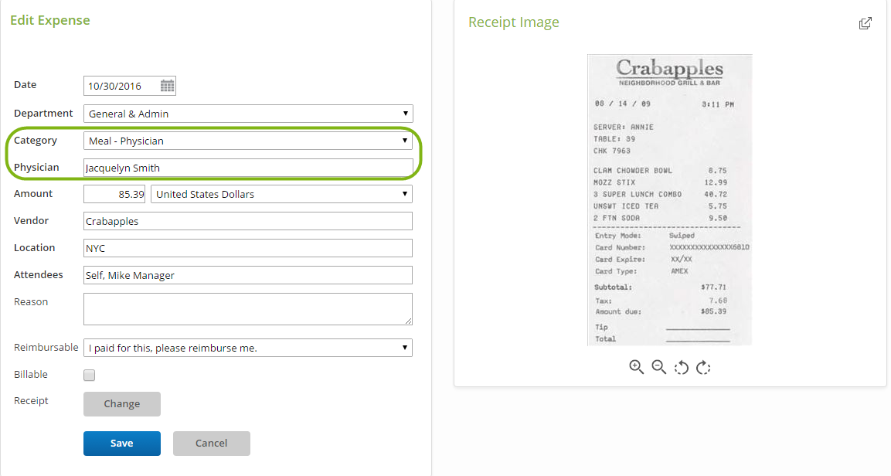Viewport: 891px width, 476px height.
Task: Select the empty Reason text box
Action: 247,308
